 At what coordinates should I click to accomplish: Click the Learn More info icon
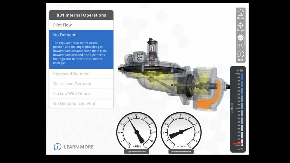point(57,147)
